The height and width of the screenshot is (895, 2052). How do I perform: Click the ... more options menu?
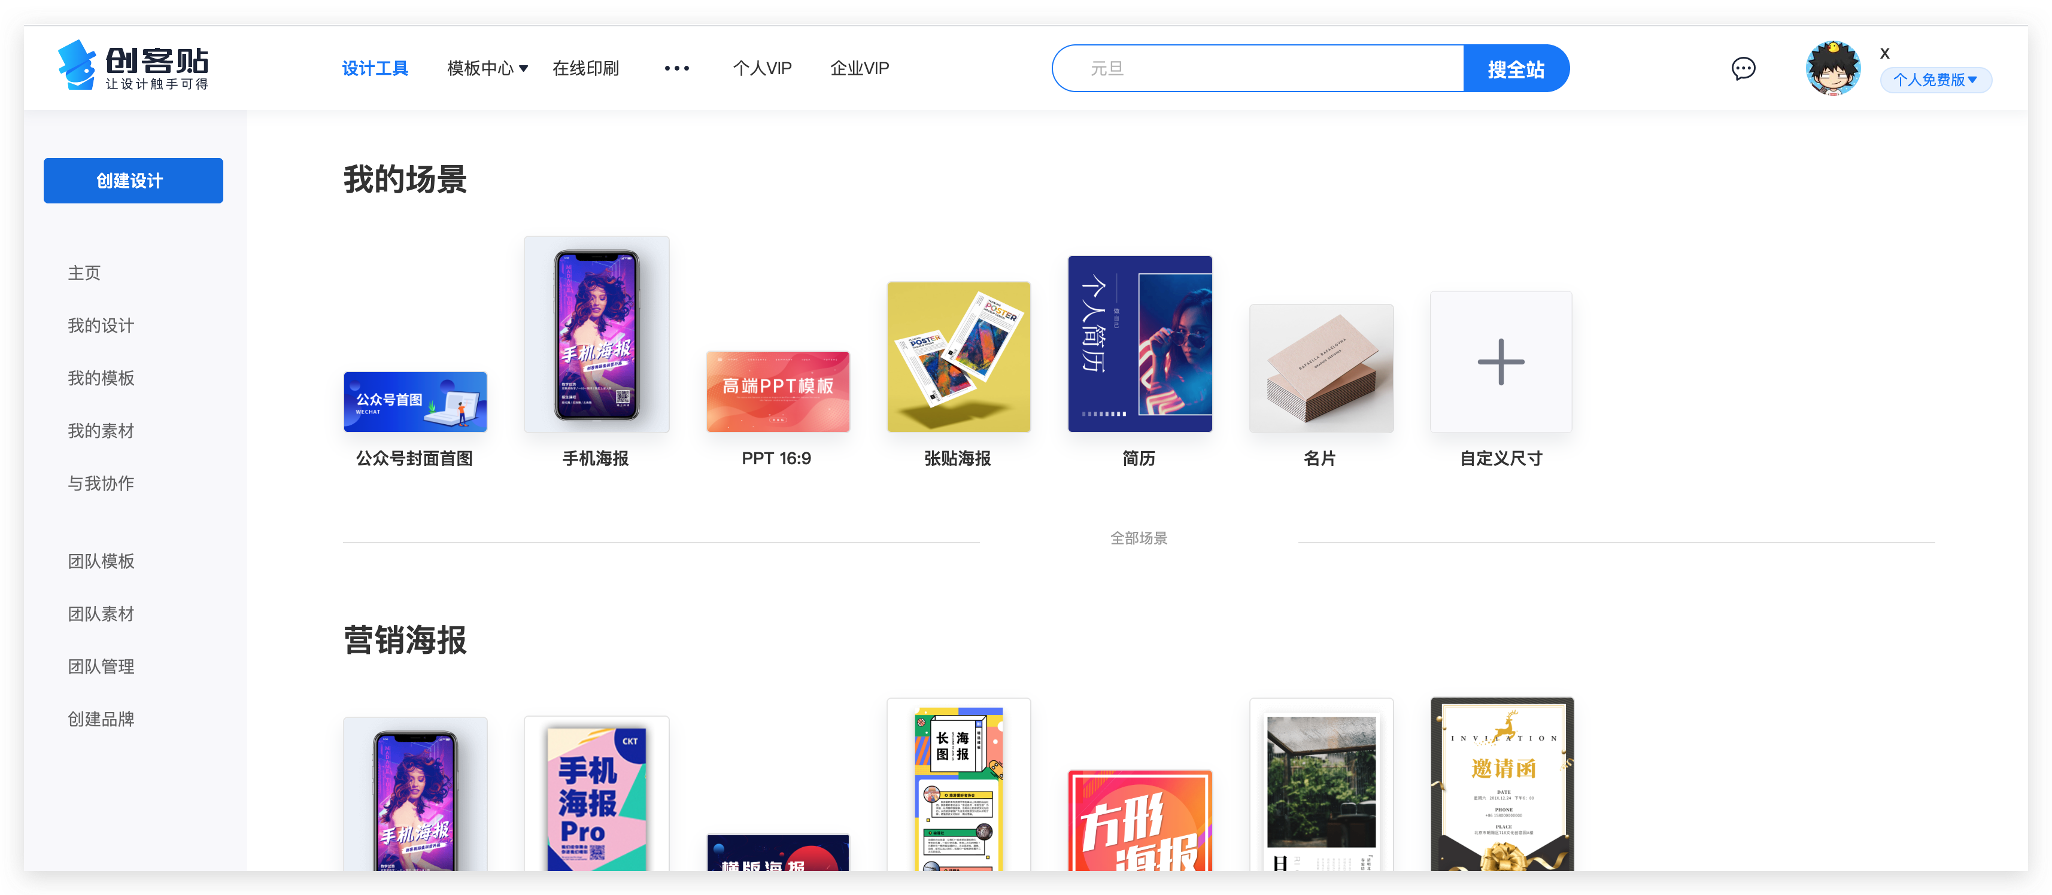676,68
